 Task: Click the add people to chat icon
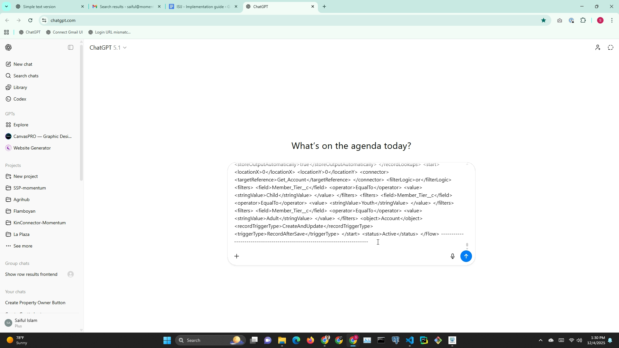point(597,48)
